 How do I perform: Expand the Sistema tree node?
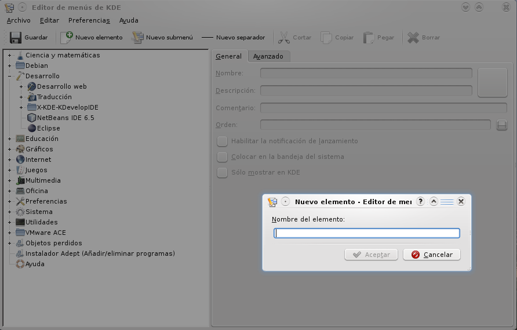(9, 212)
